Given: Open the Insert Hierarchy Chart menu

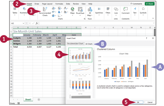Looking at the screenshot, I should [x=60, y=8].
